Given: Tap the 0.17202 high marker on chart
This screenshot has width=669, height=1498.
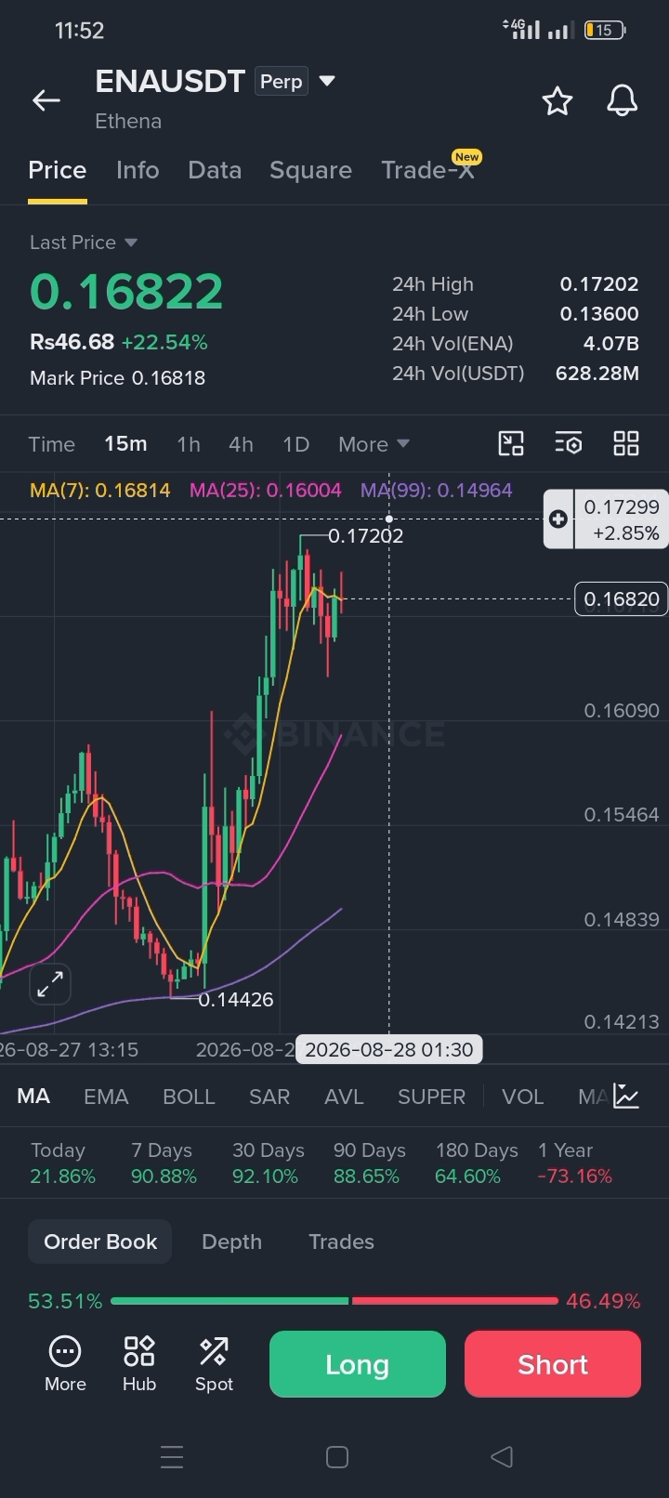Looking at the screenshot, I should point(366,536).
